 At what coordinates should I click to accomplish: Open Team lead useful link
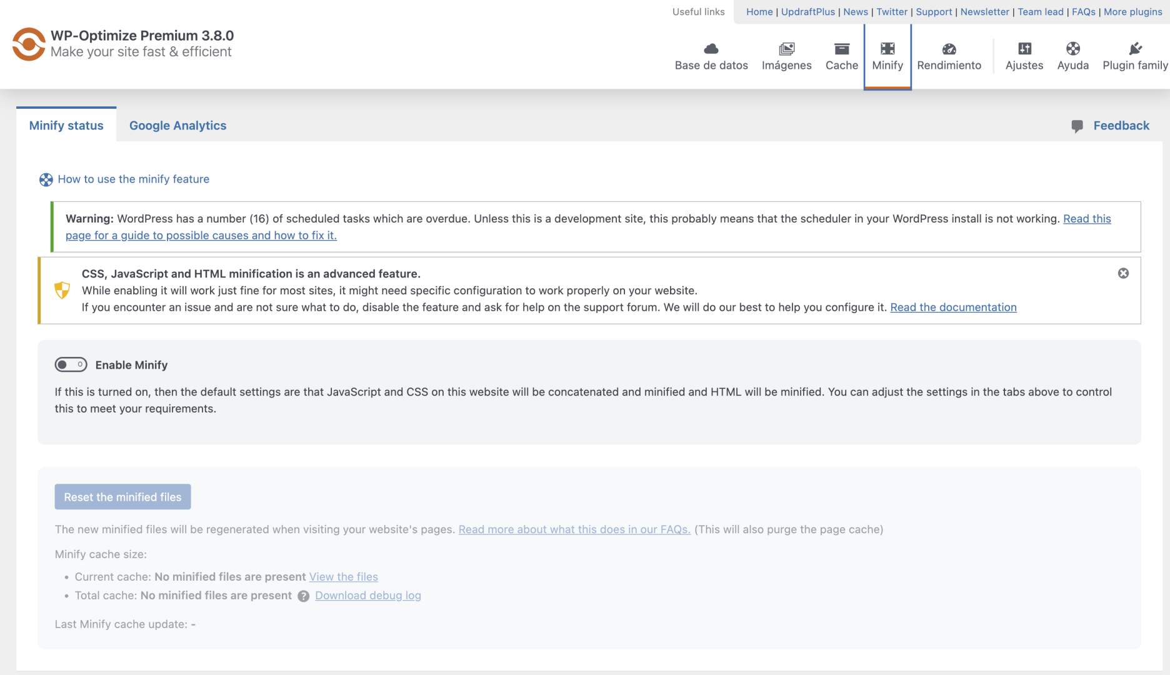pos(1040,11)
